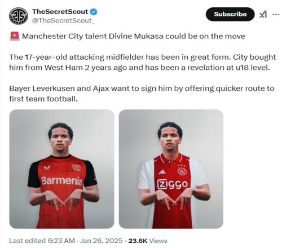Click the tweet text mentioning Divine Mukasa
The width and height of the screenshot is (282, 248).
point(134,36)
